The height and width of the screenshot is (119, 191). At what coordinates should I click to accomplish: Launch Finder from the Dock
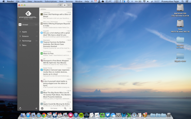coord(23,115)
